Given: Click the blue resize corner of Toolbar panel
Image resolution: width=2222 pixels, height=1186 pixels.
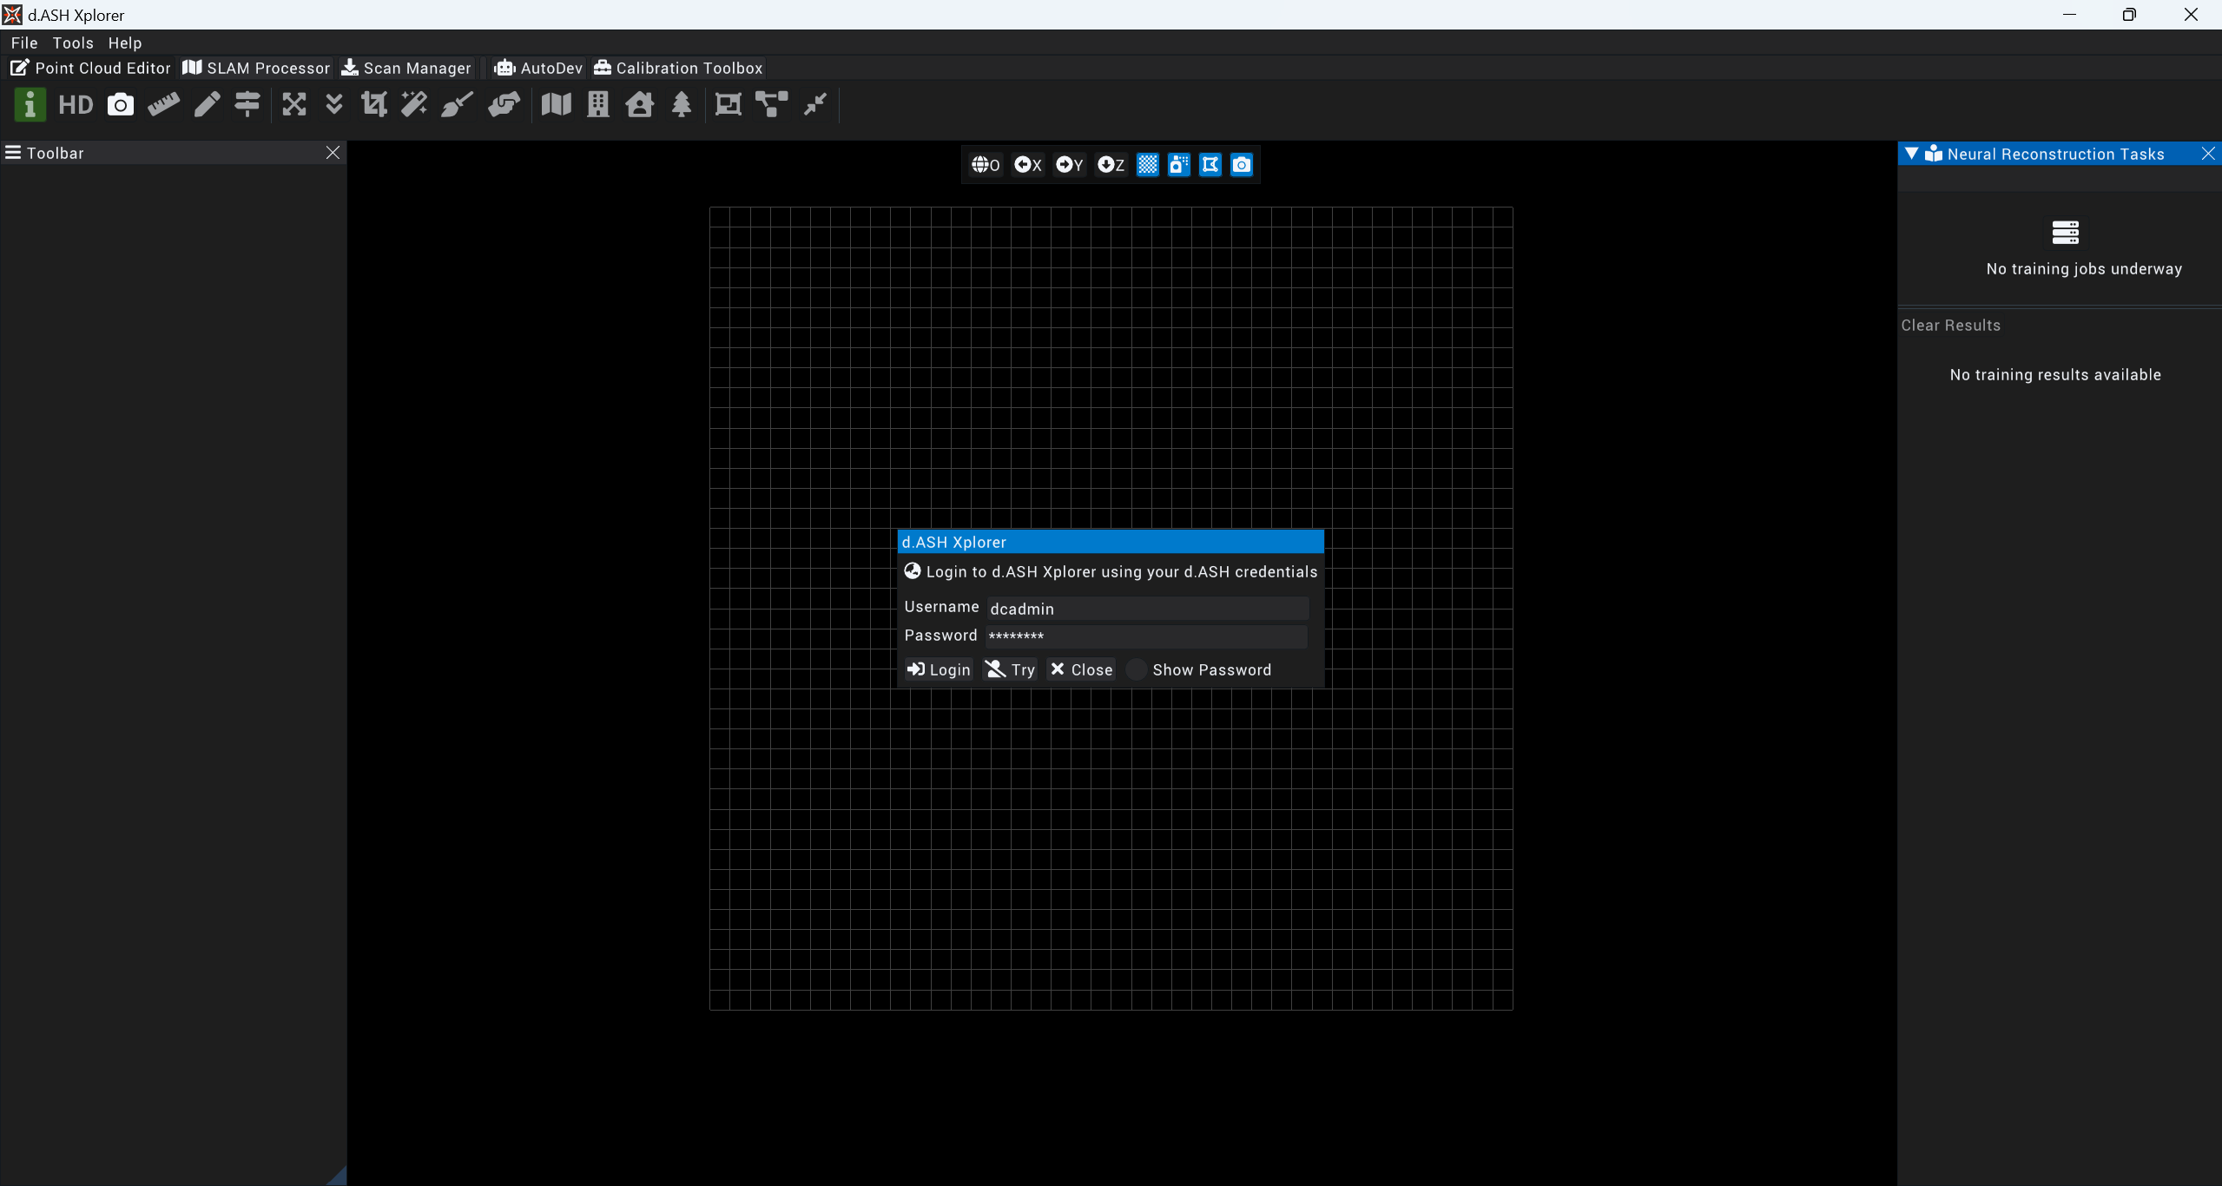Looking at the screenshot, I should tap(338, 1176).
